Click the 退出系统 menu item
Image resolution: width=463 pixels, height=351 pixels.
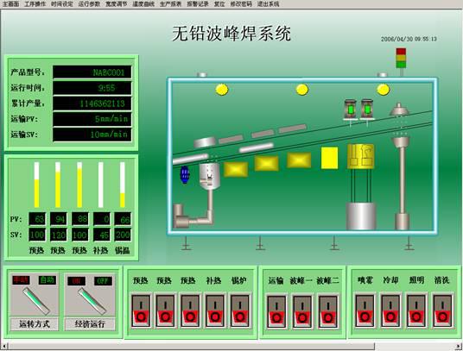pos(268,3)
